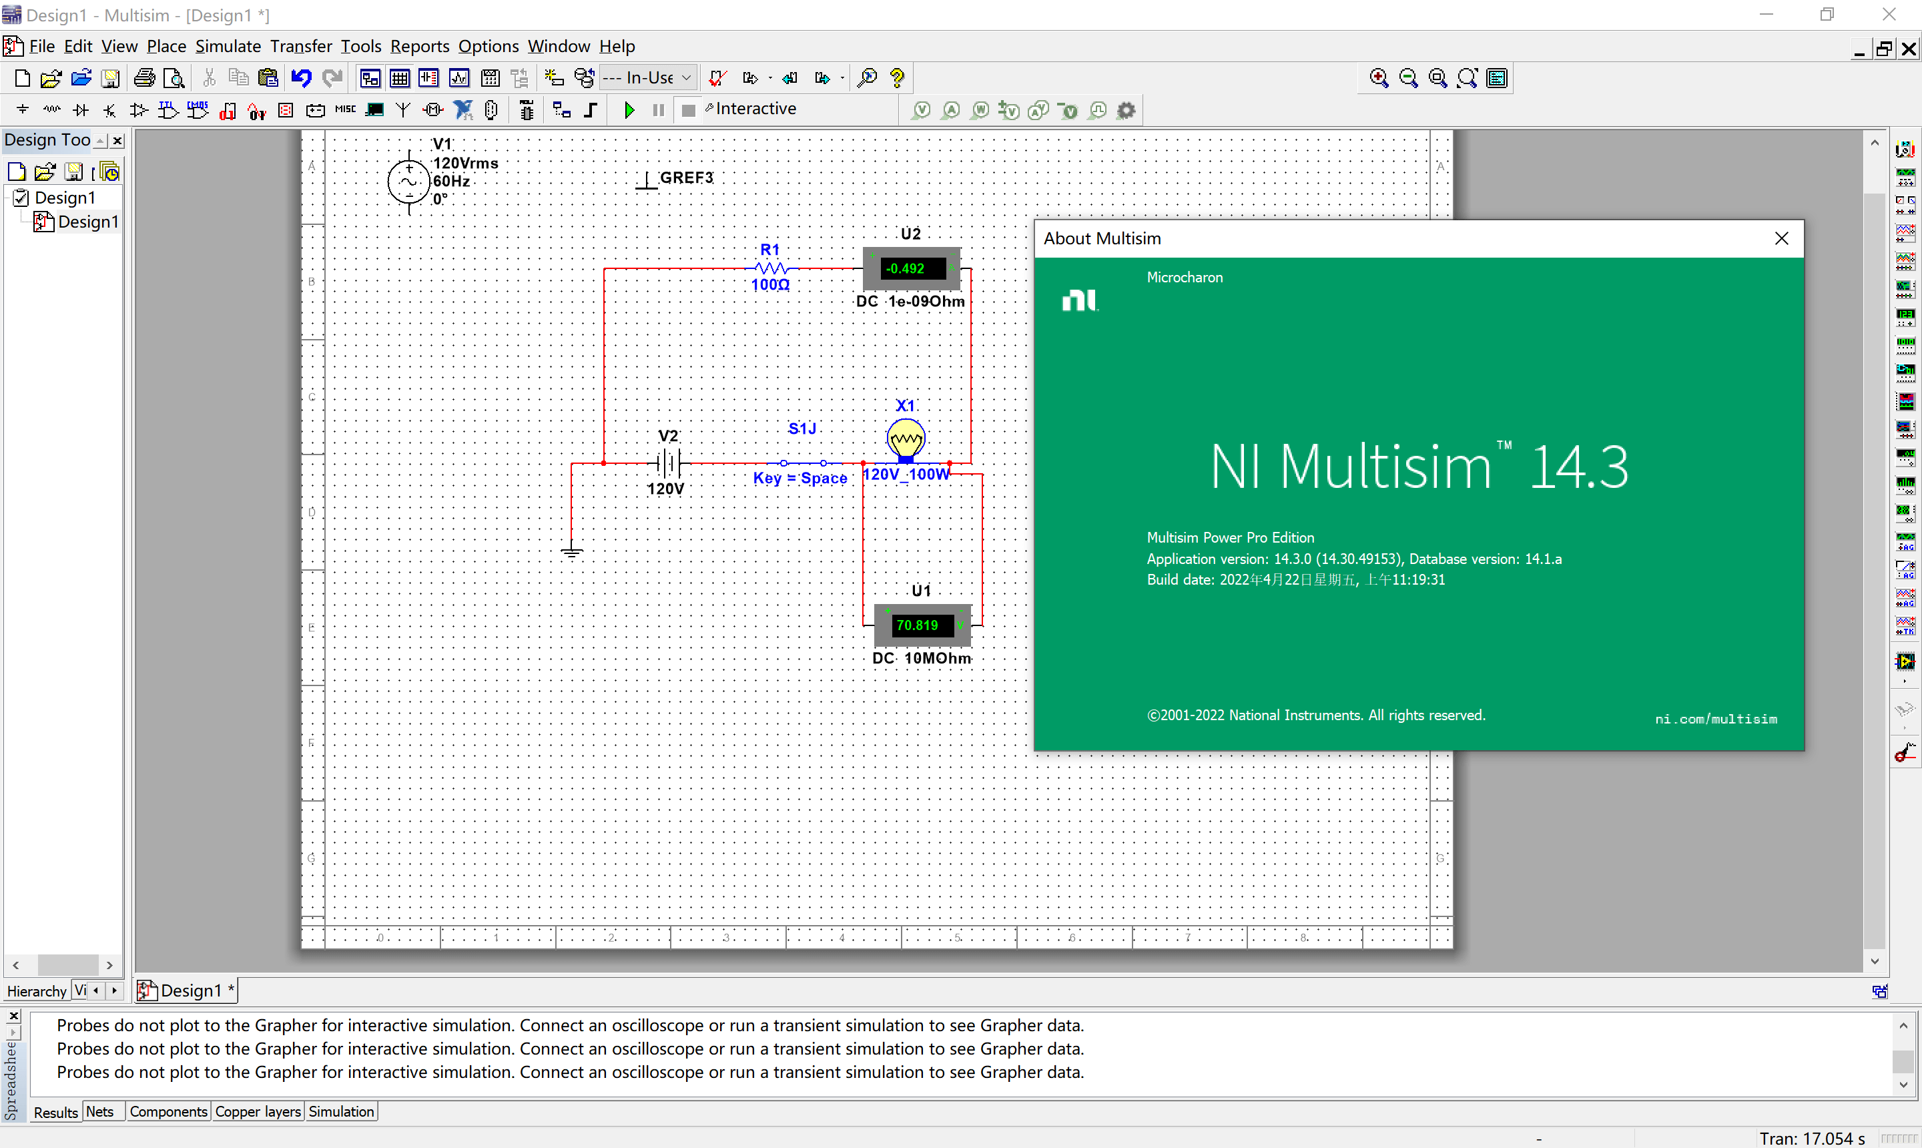This screenshot has width=1922, height=1148.
Task: Place Source component from toolbar
Action: (23, 110)
